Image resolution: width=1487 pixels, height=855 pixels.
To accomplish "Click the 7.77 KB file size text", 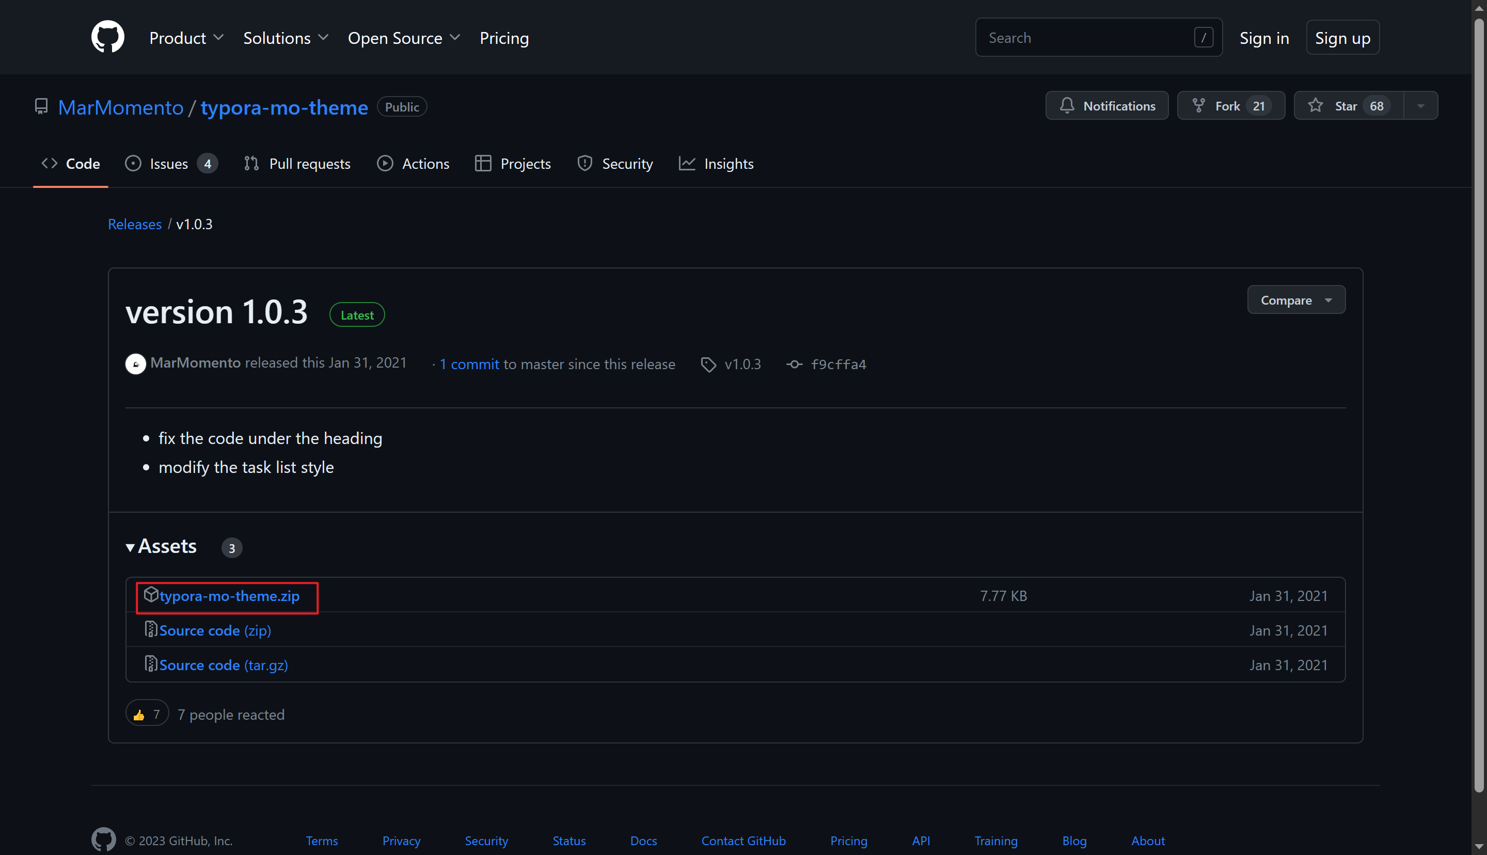I will pos(1003,595).
